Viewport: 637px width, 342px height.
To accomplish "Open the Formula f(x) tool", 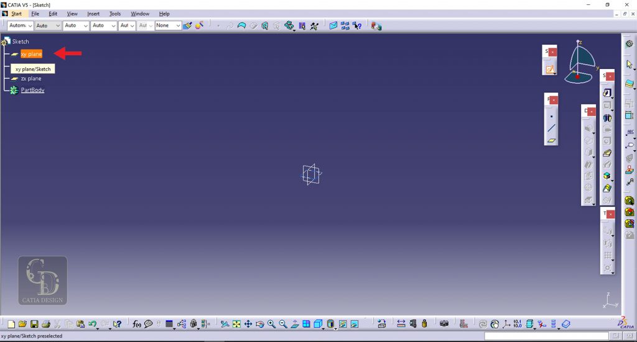I will point(137,324).
